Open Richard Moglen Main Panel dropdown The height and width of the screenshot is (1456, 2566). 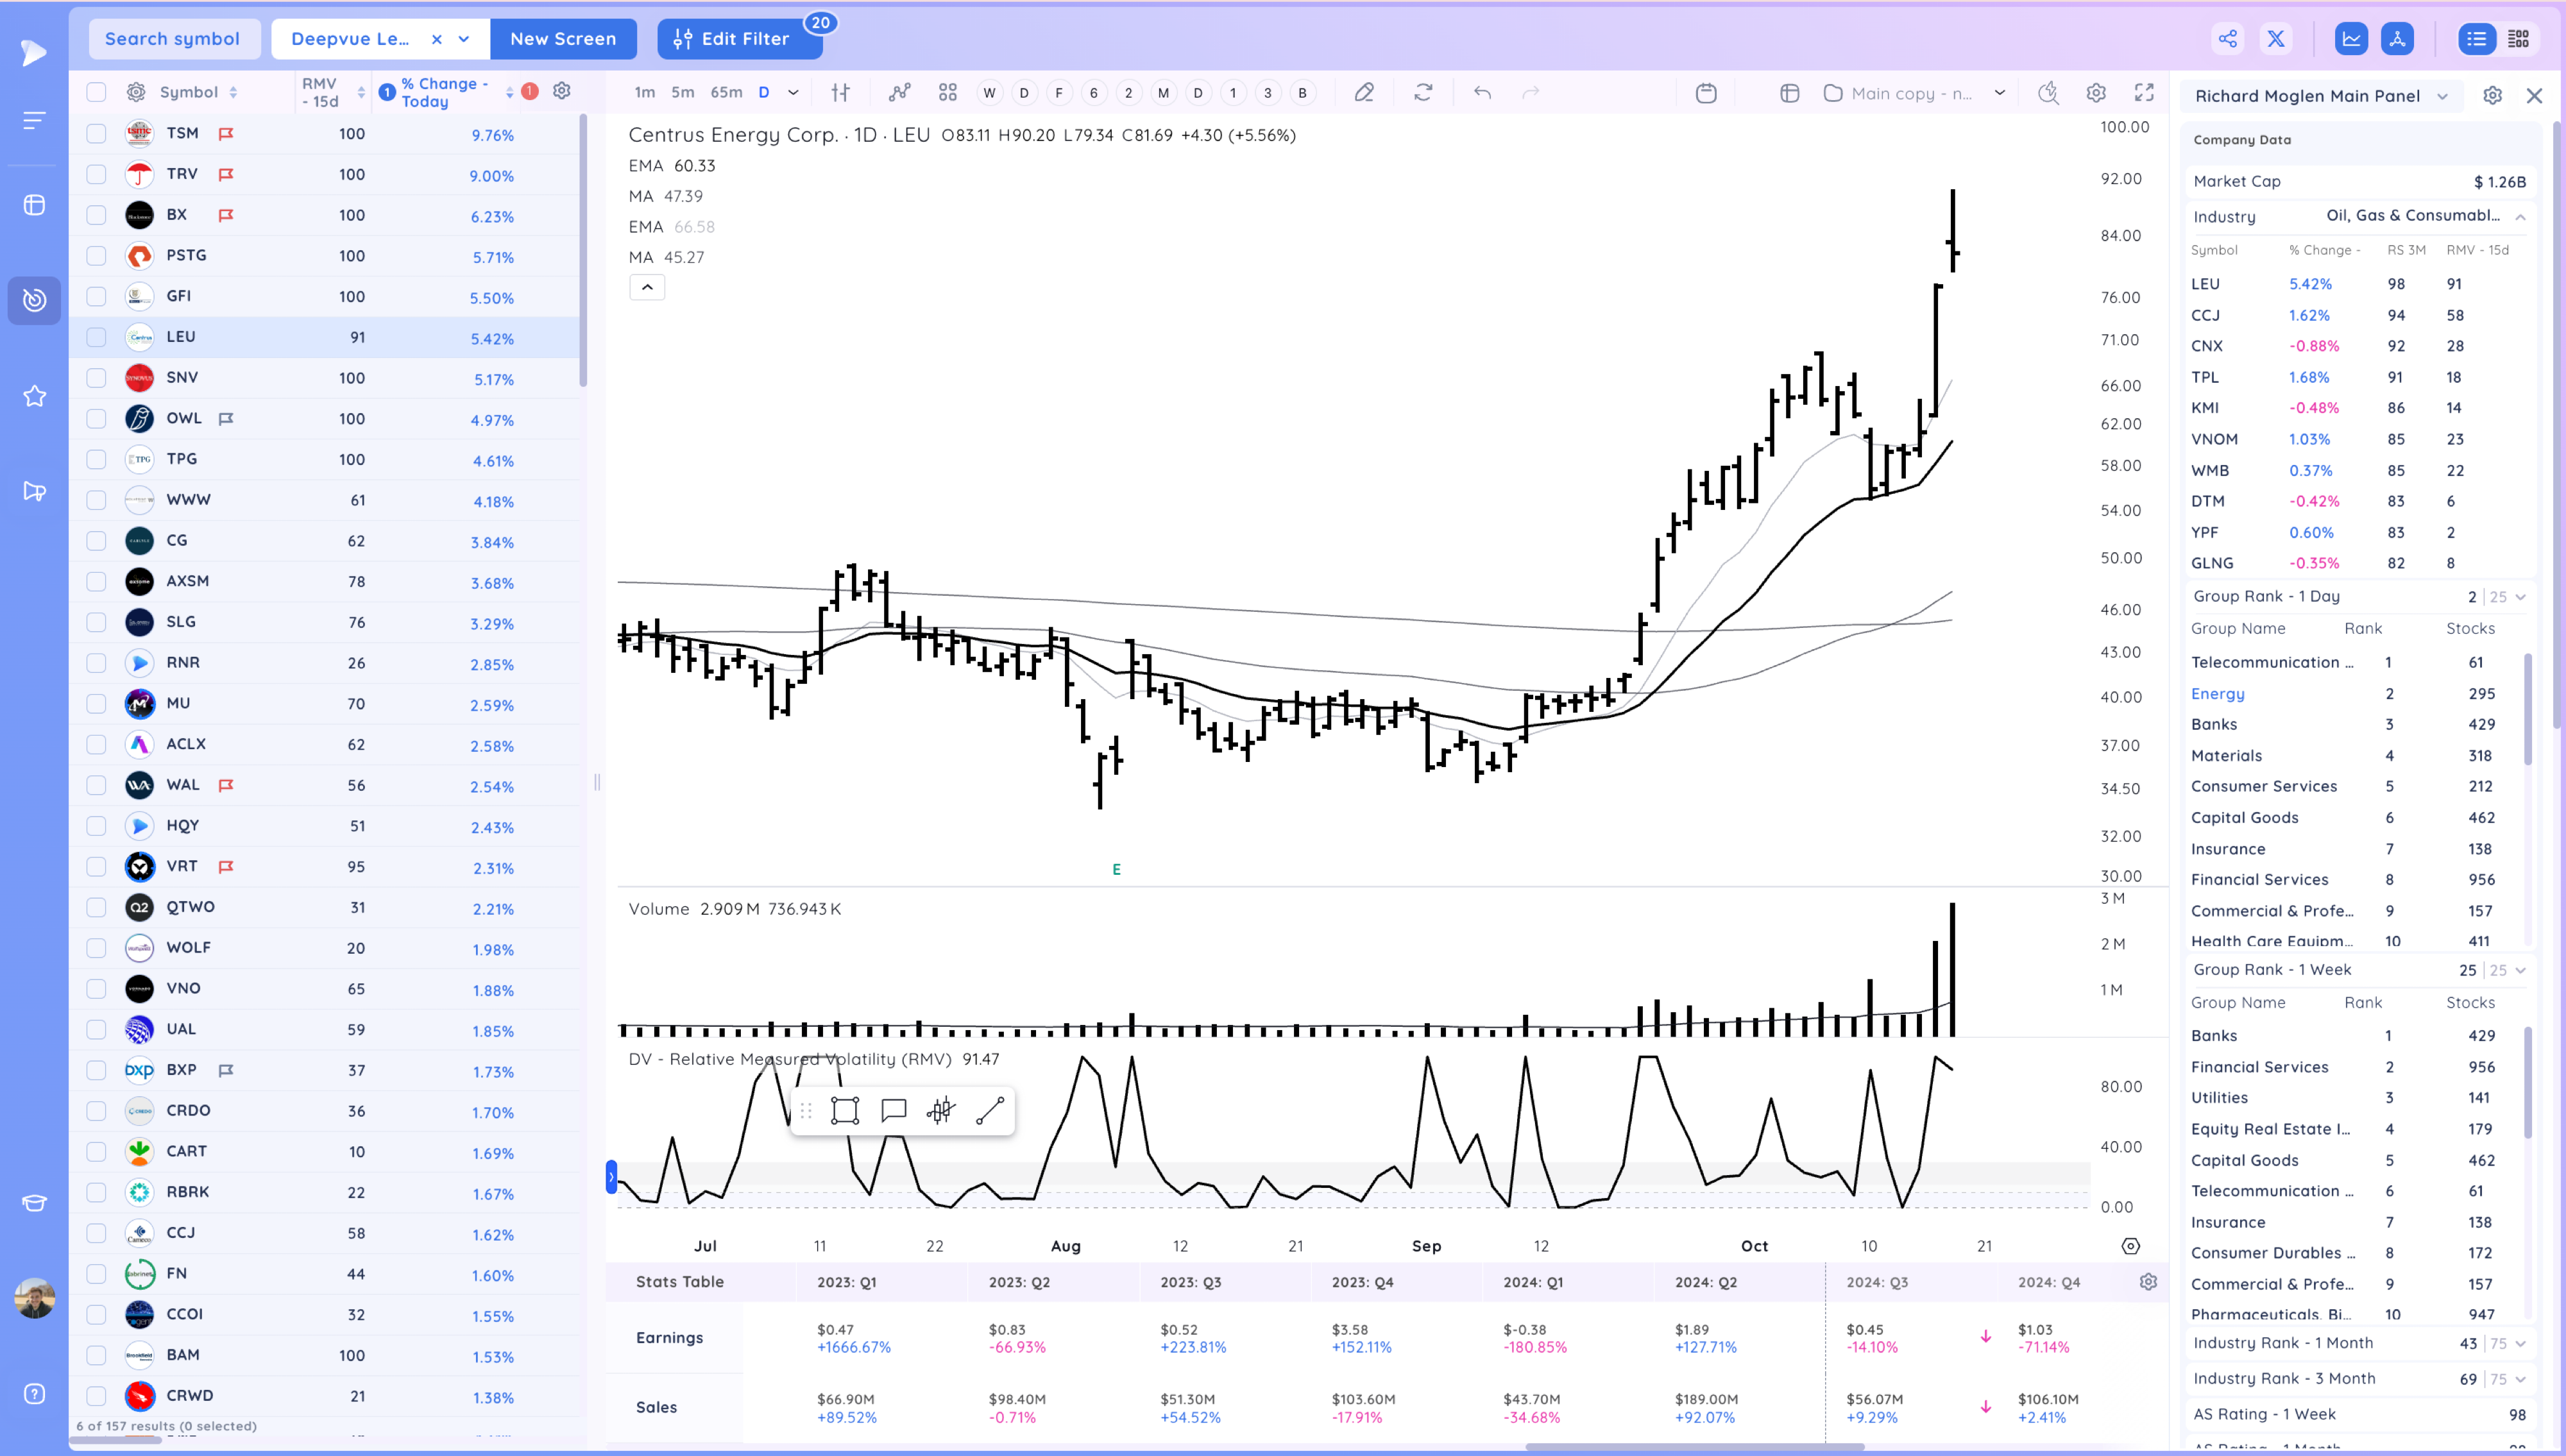[2320, 96]
